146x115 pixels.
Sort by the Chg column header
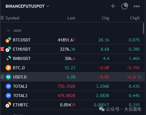point(105,18)
